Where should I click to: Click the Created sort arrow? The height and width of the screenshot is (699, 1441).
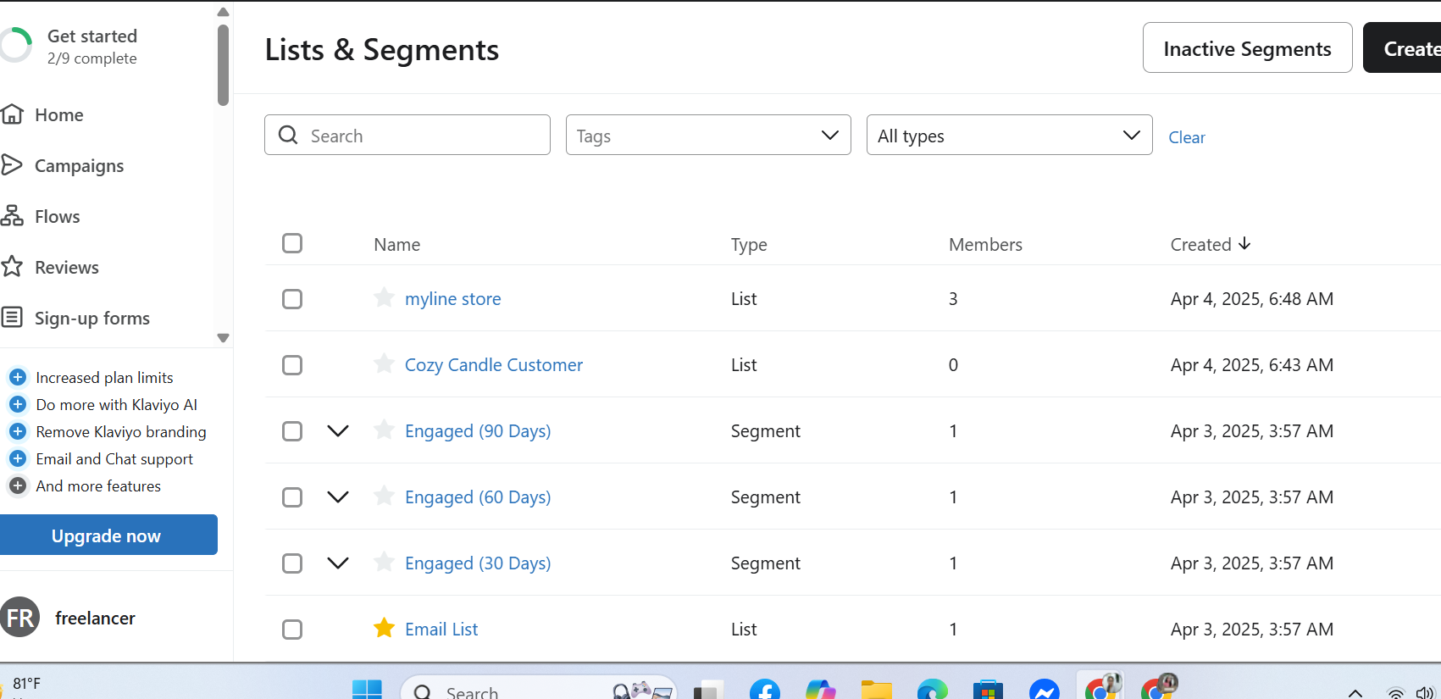pos(1244,244)
